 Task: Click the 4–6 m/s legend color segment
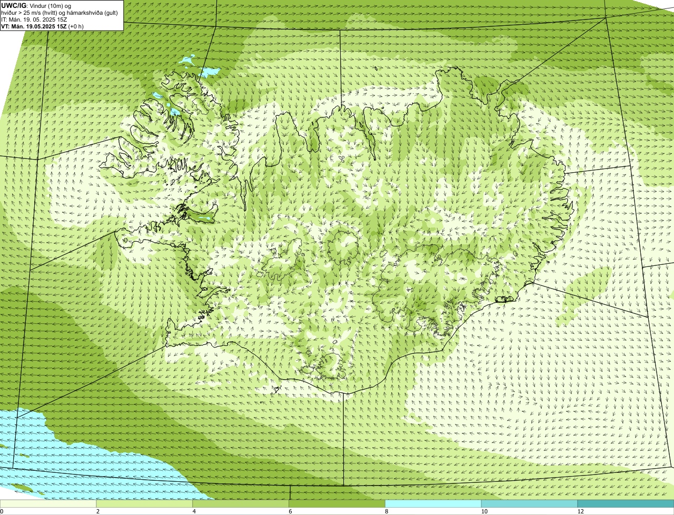point(241,504)
